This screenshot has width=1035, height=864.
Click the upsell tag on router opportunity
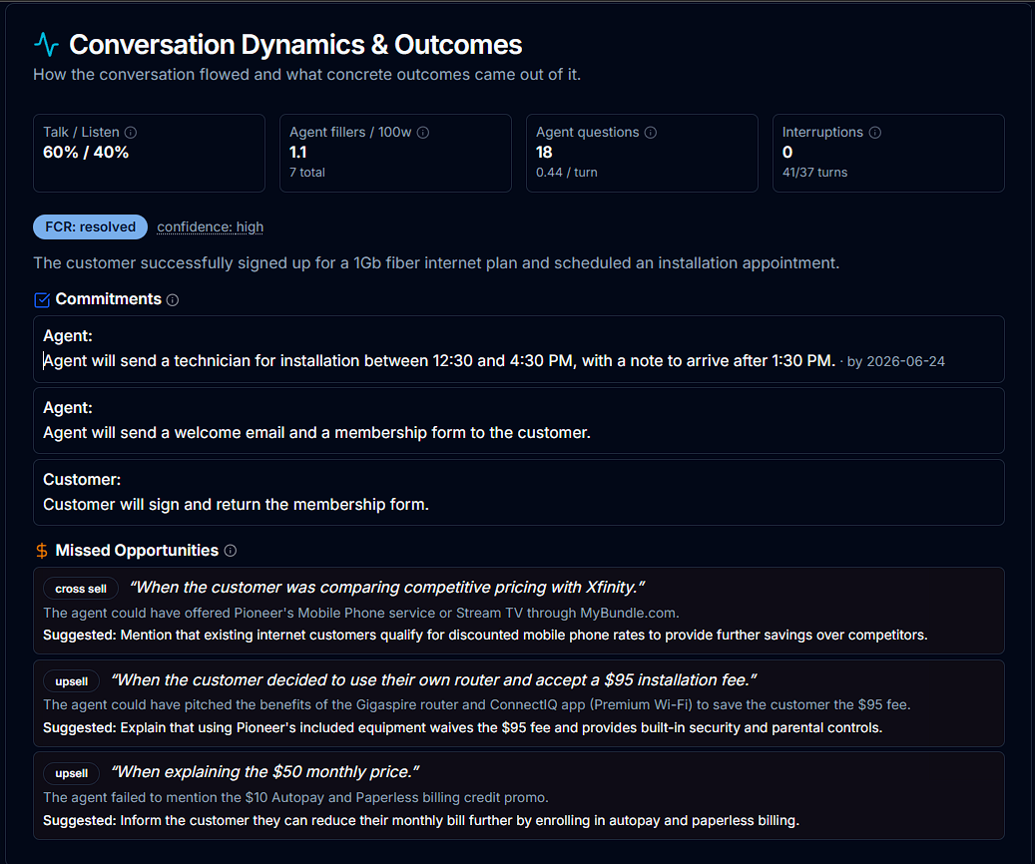[x=71, y=681]
